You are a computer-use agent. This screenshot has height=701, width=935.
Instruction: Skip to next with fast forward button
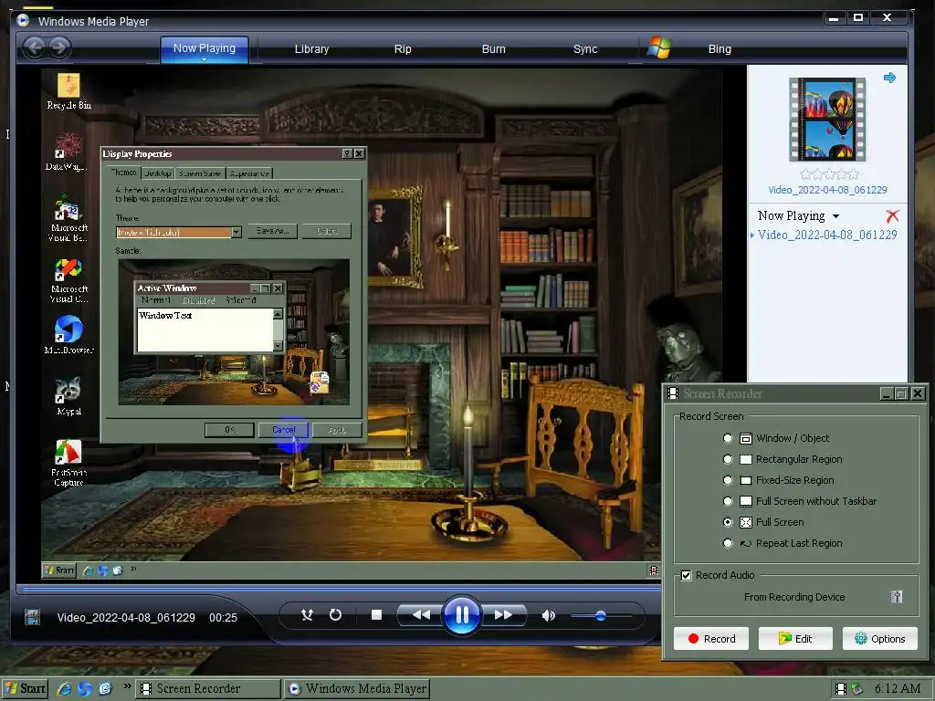click(503, 614)
